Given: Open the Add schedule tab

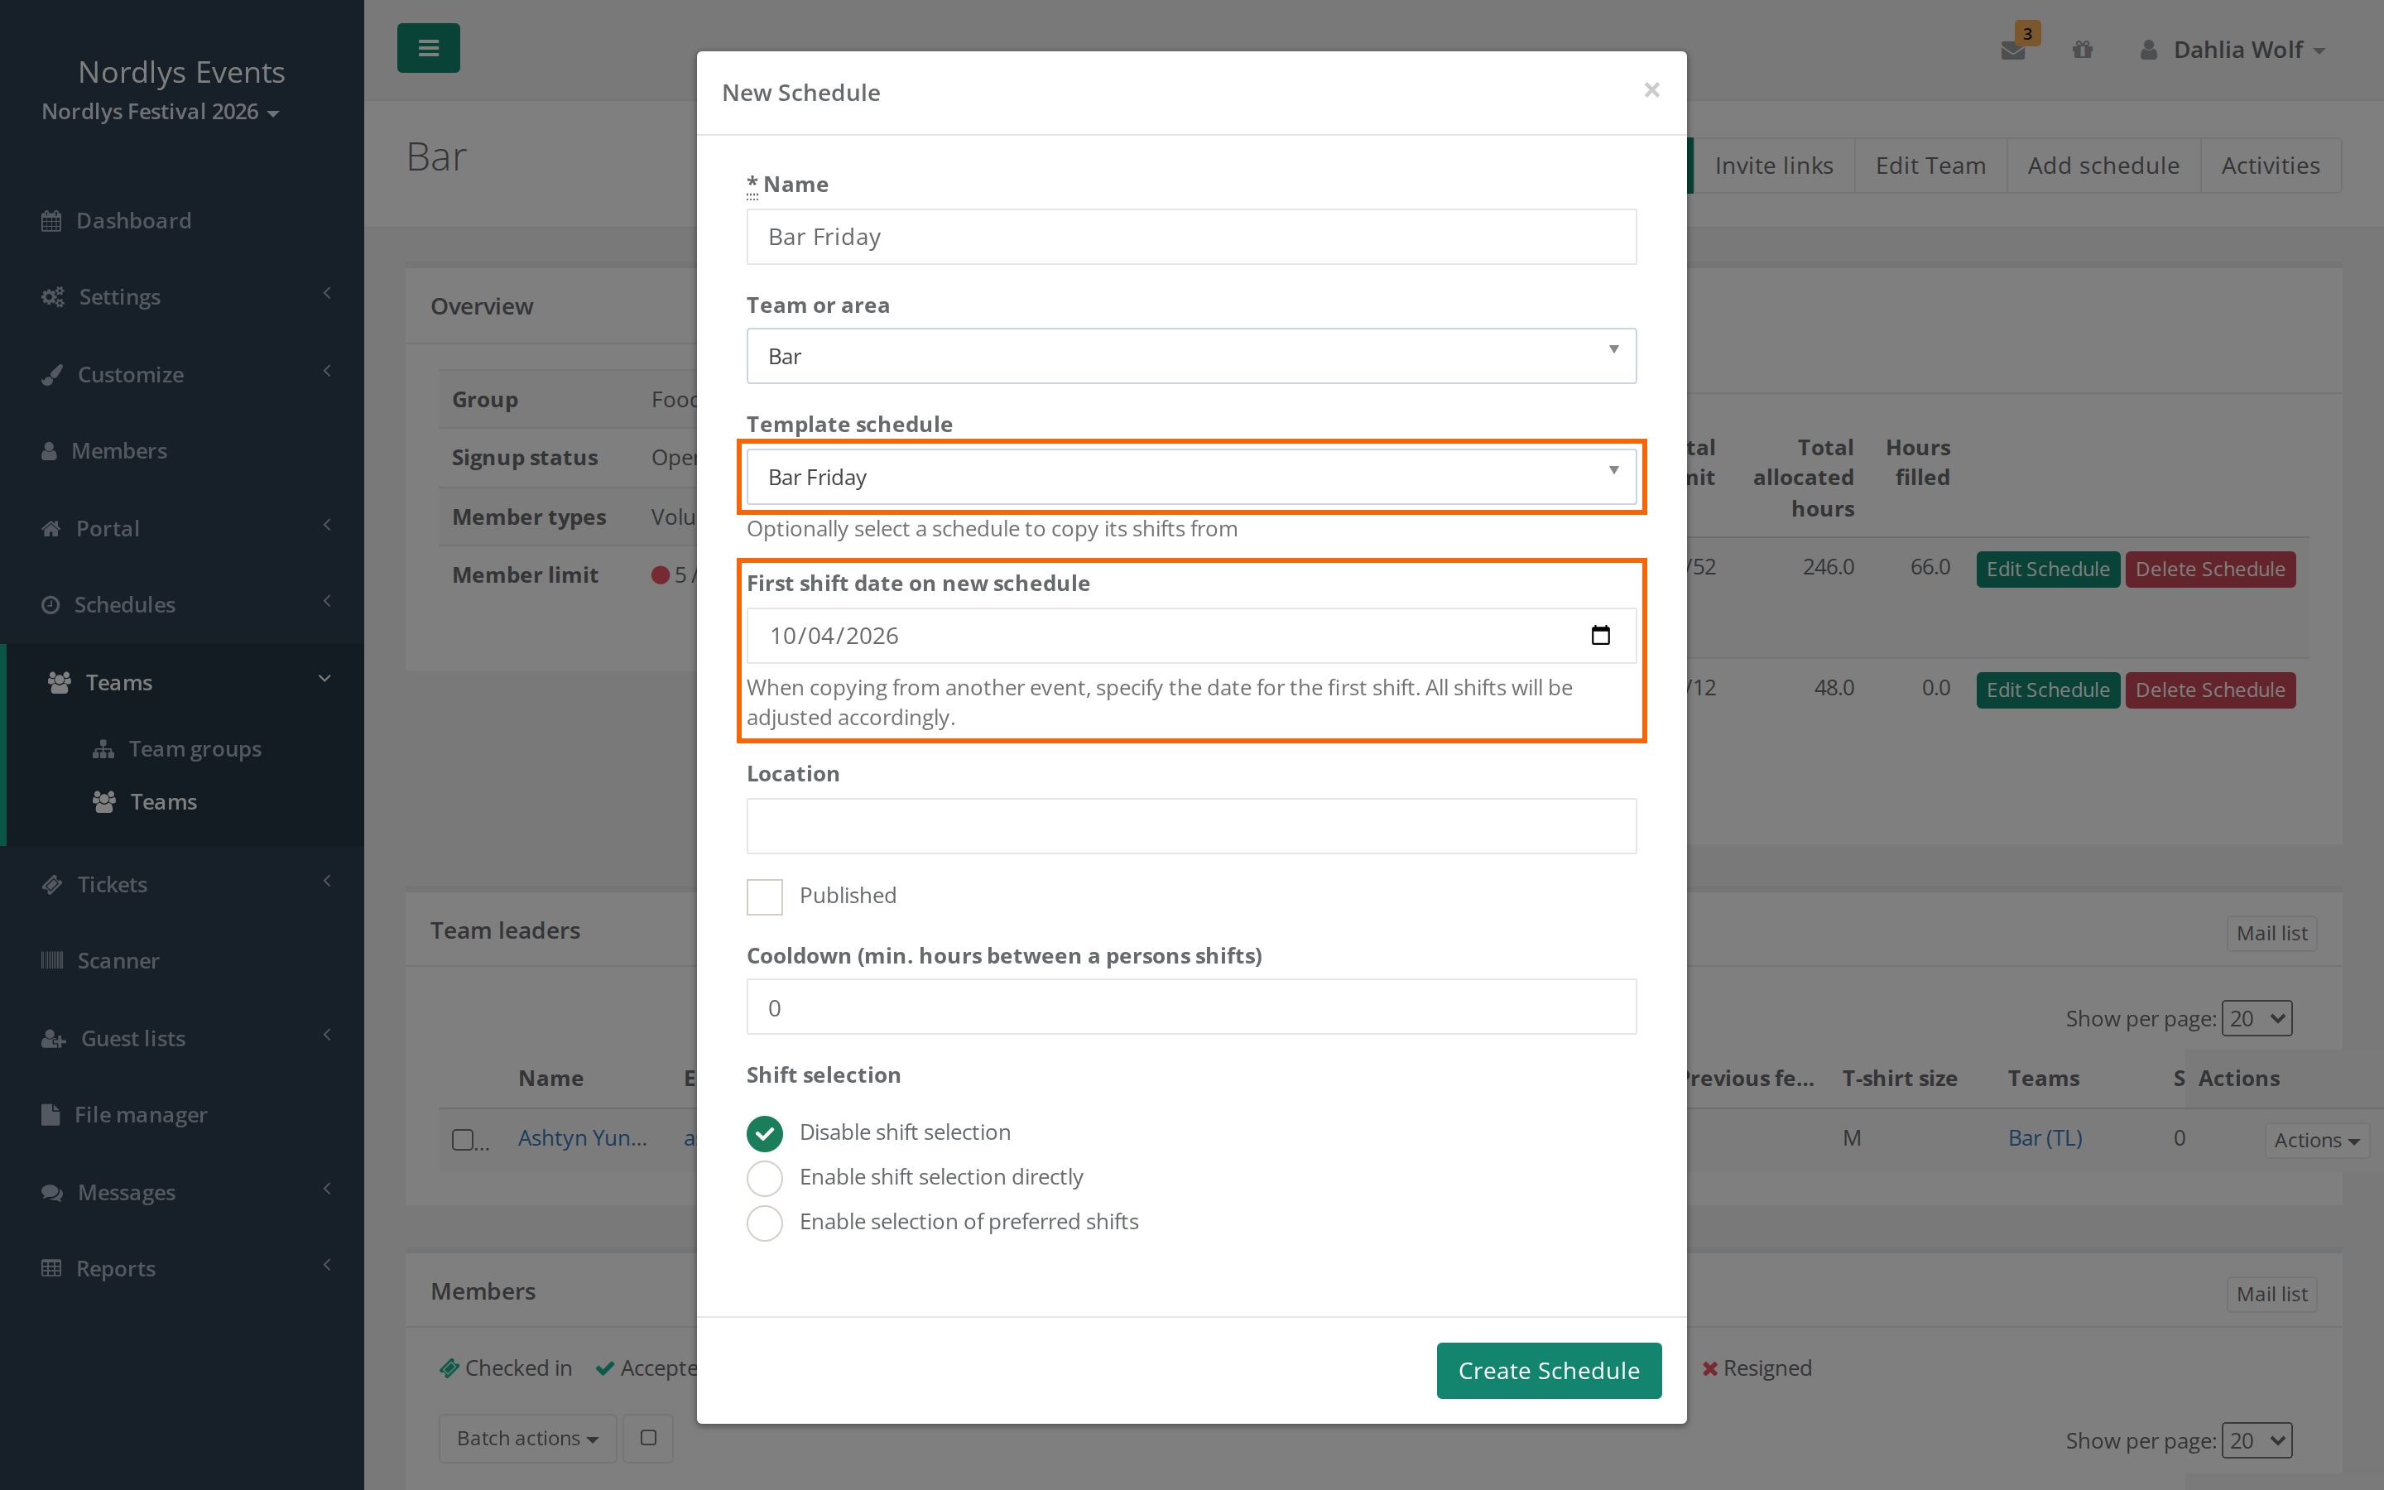Looking at the screenshot, I should pos(2103,166).
